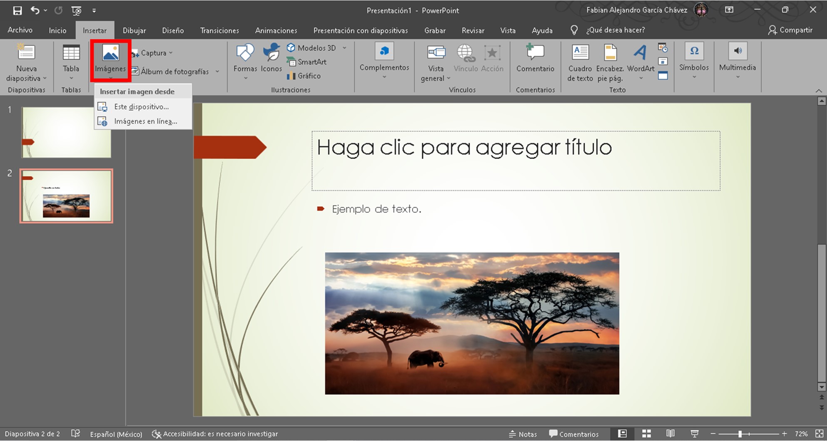Switch to reading view in status bar
Viewport: 827px width, 441px height.
[670, 434]
